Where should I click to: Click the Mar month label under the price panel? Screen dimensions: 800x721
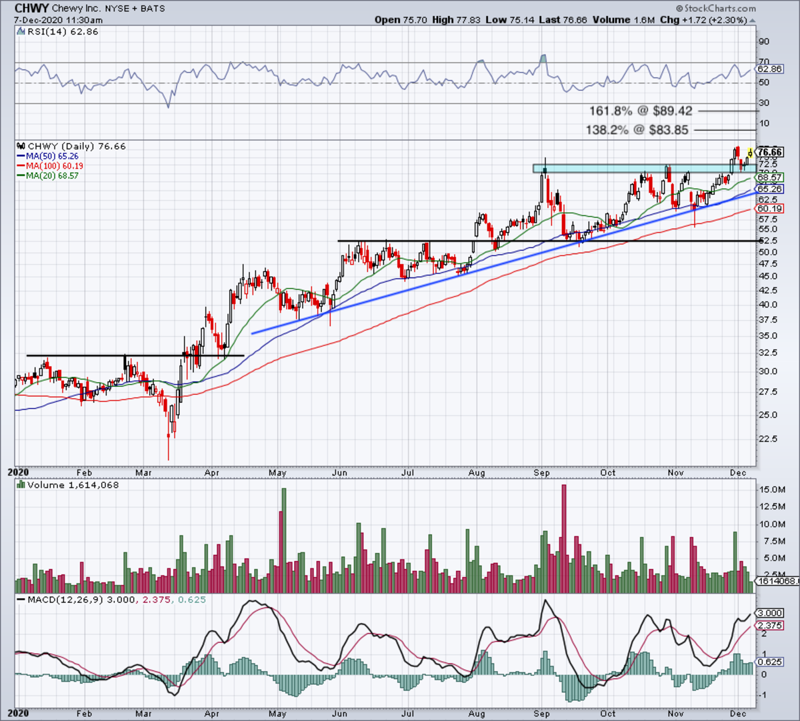pos(143,473)
